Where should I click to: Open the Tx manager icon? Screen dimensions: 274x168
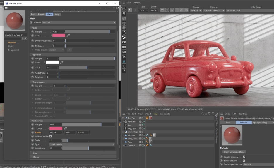124,57
